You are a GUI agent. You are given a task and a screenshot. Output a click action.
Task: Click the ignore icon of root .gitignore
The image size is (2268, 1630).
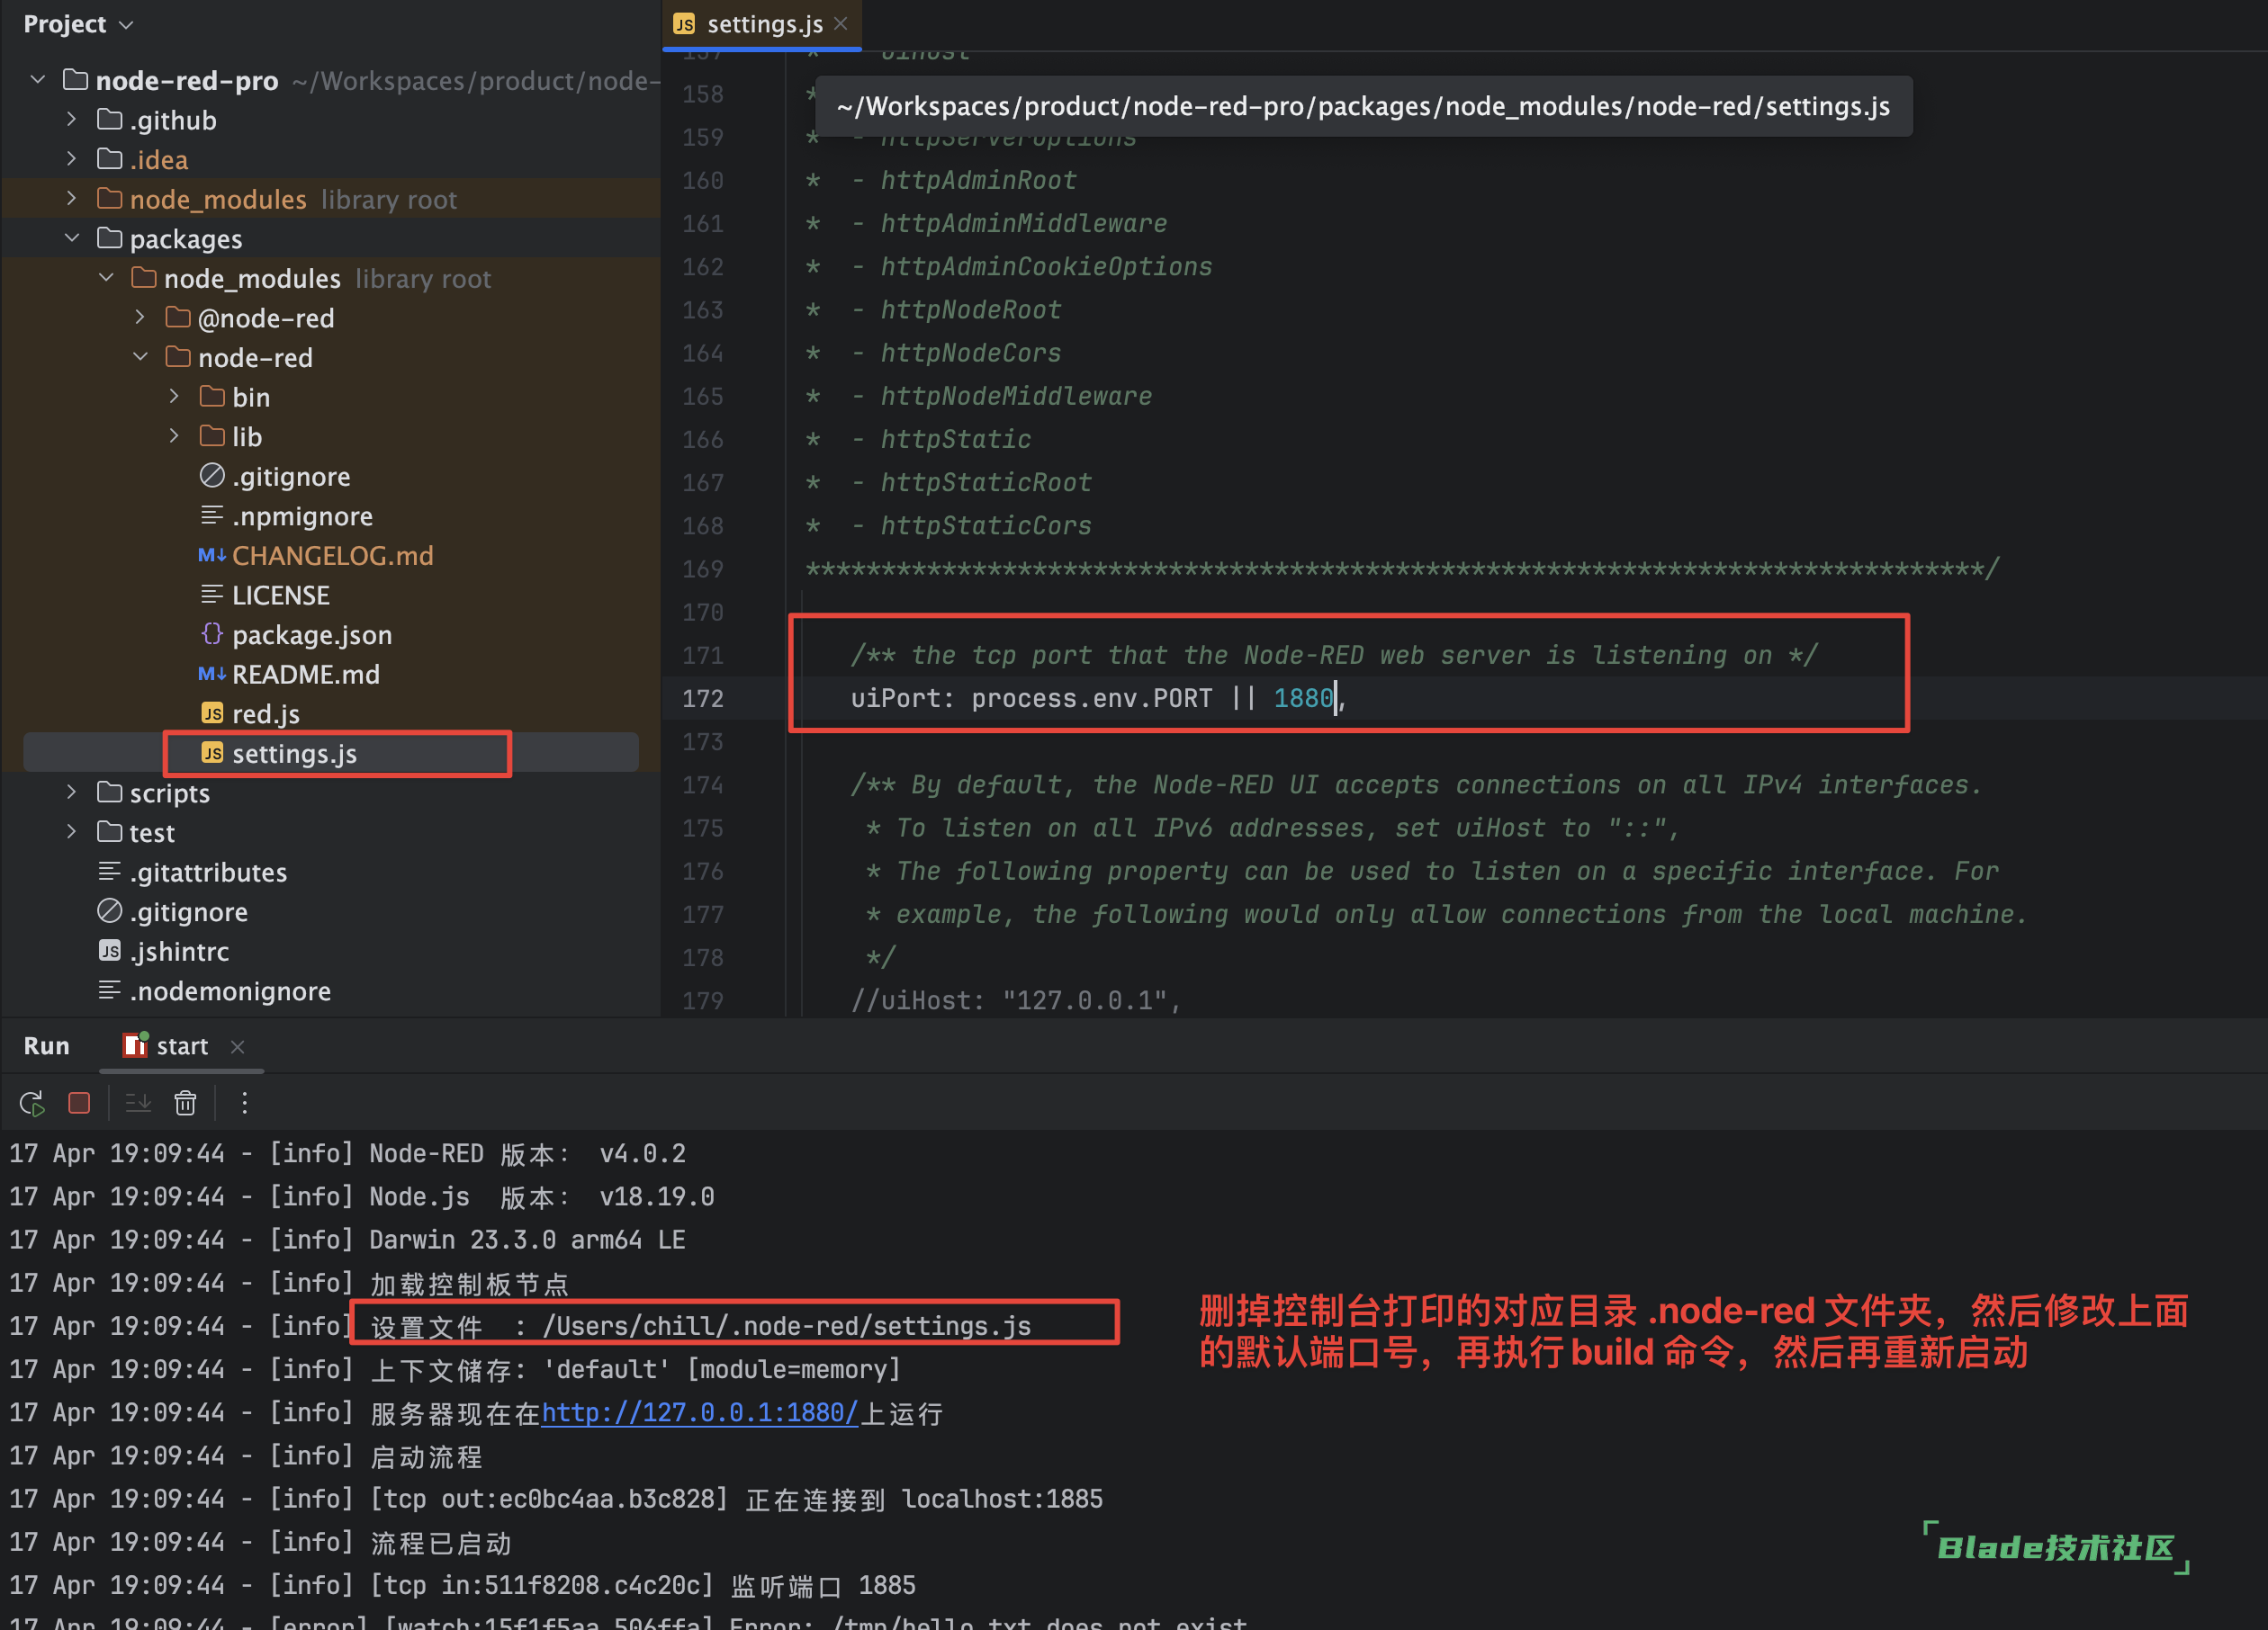tap(109, 910)
